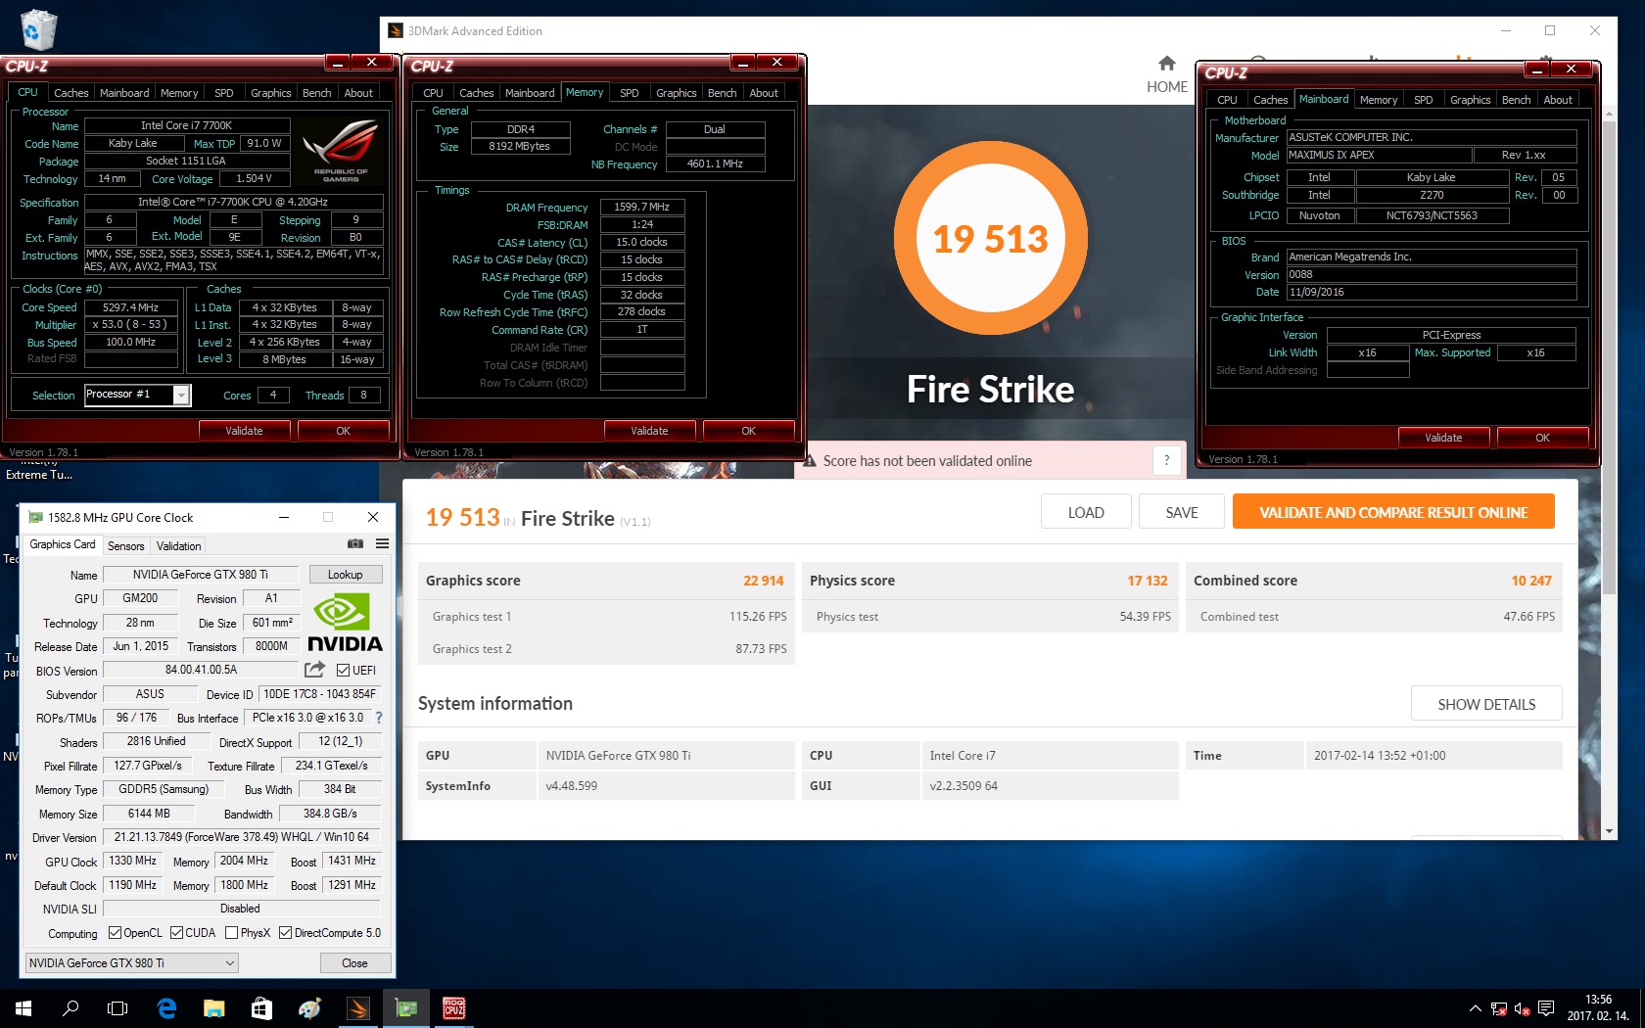1645x1028 pixels.
Task: Save GPU BIOS using the share icon
Action: (314, 670)
